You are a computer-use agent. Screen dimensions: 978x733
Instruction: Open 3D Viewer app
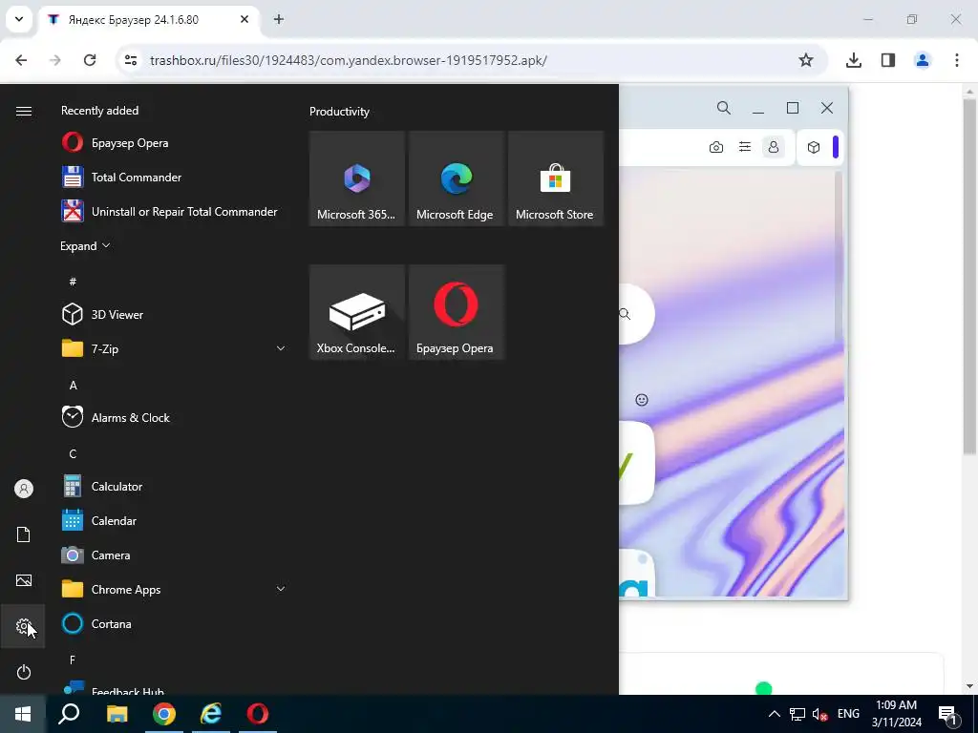coord(172,314)
